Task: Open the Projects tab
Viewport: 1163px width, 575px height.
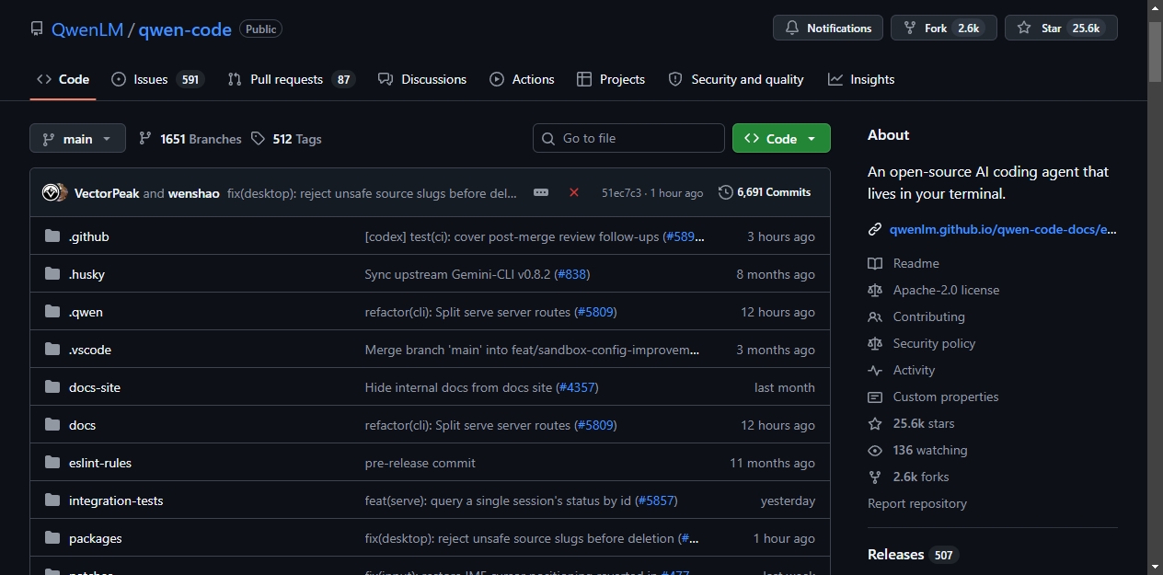Action: click(611, 79)
